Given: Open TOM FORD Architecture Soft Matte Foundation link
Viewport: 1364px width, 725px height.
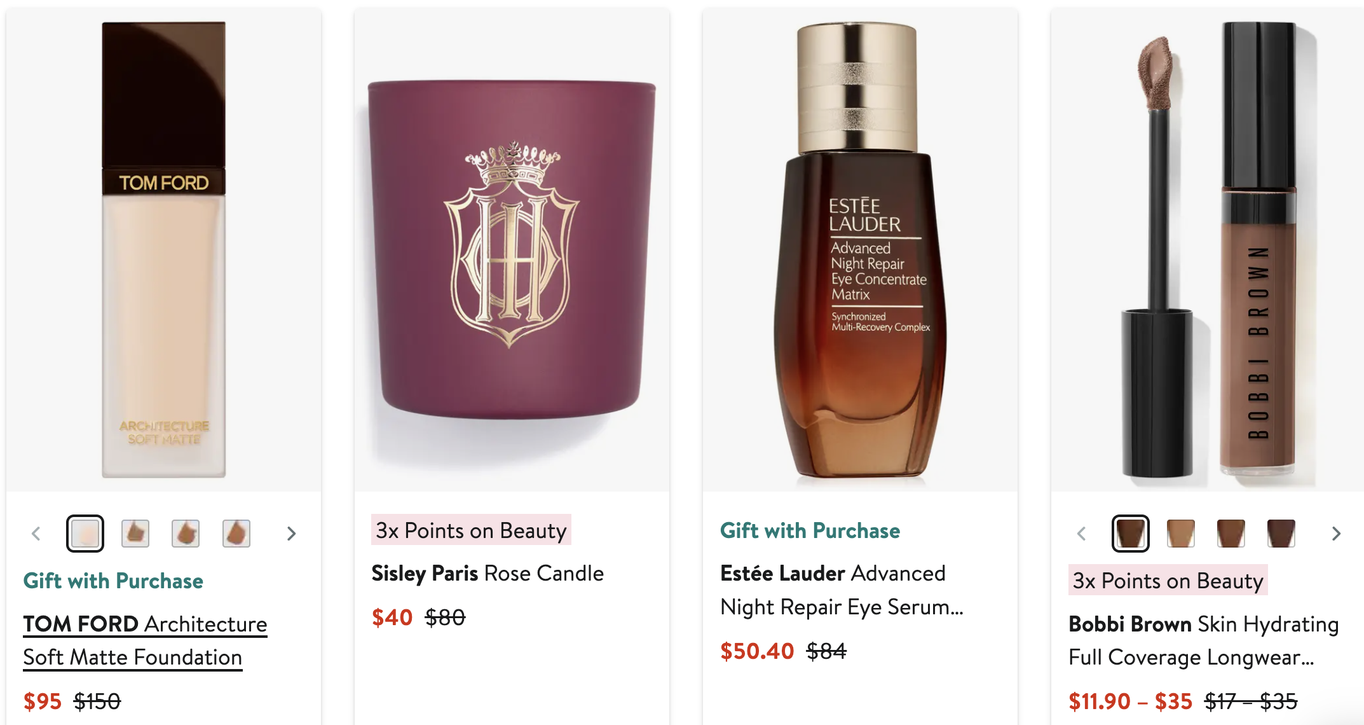Looking at the screenshot, I should point(145,640).
